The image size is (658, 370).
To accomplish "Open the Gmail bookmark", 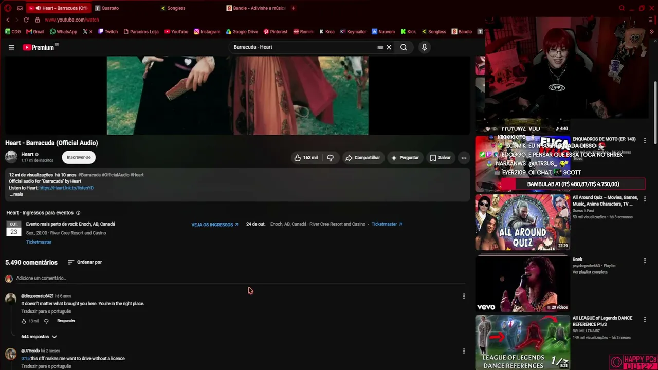I will coord(35,32).
